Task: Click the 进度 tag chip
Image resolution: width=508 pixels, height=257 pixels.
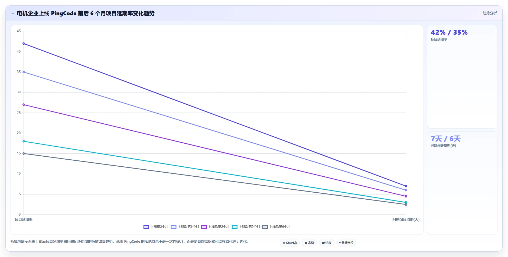Action: tap(327, 243)
